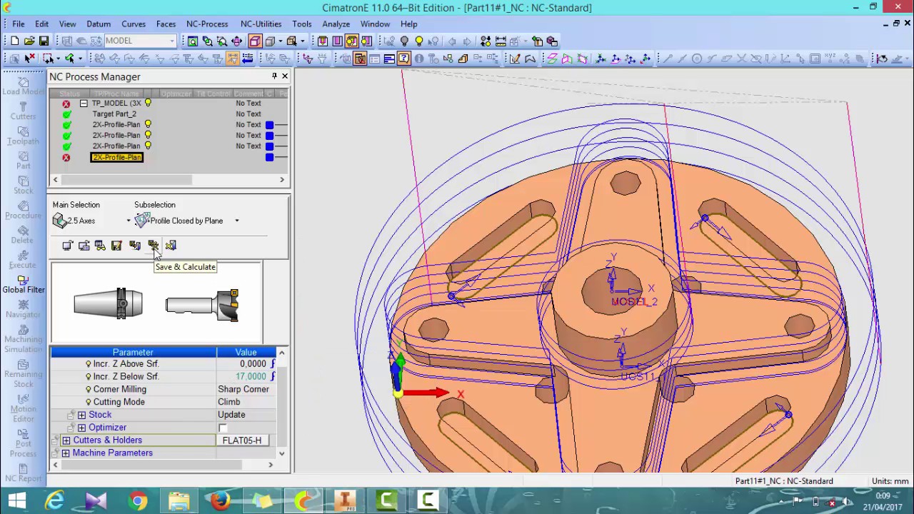
Task: Click the Delete sidebar icon
Action: pos(23,235)
